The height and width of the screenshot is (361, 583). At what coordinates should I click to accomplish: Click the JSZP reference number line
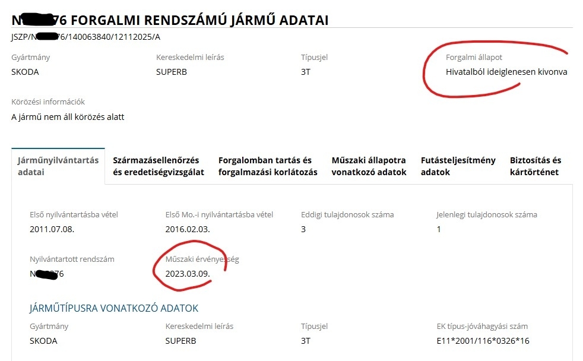click(85, 37)
